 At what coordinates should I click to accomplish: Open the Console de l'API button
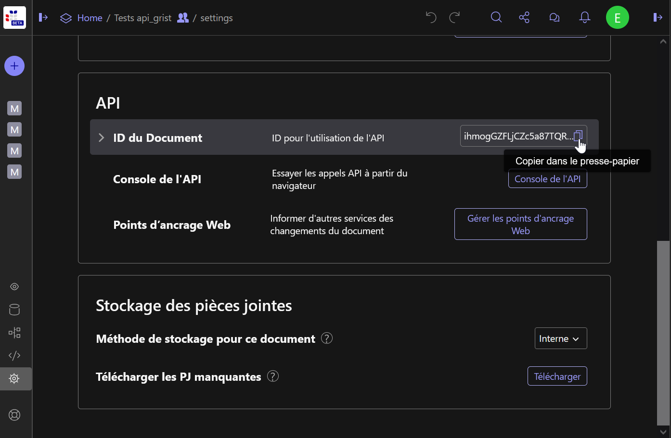point(548,179)
